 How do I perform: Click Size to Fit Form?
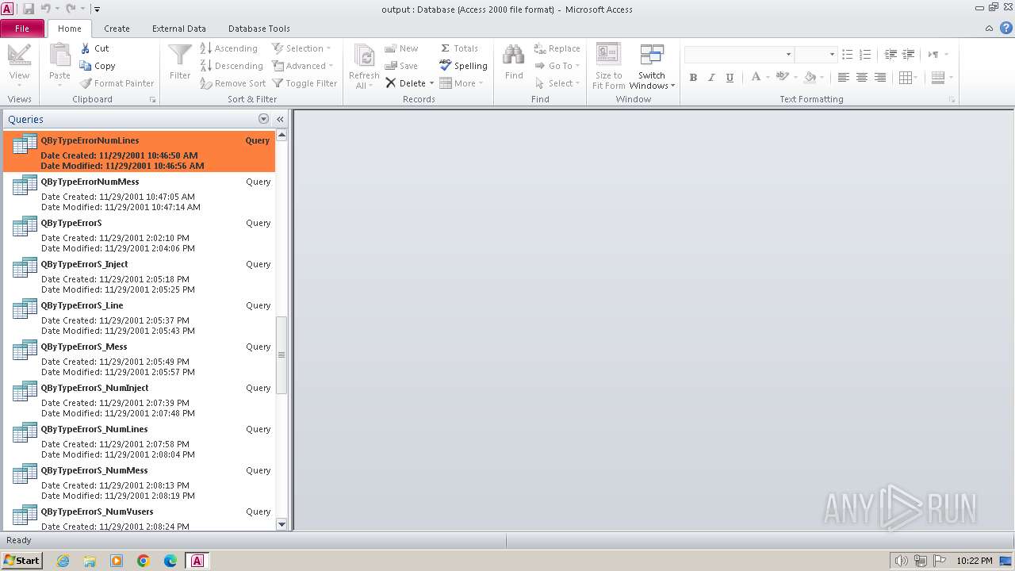point(608,67)
